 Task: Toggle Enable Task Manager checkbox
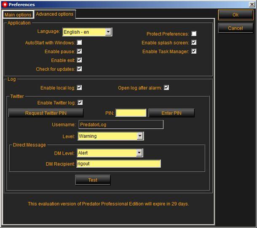point(194,51)
